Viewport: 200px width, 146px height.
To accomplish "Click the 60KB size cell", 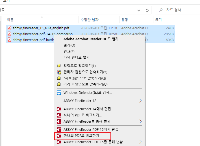I will coord(170,40).
